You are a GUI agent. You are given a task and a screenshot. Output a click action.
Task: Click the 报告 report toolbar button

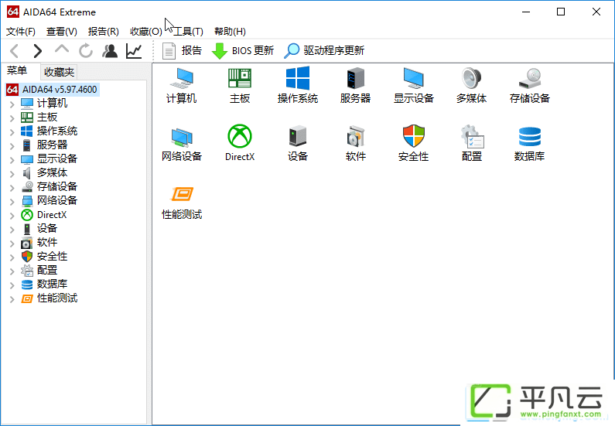[182, 50]
